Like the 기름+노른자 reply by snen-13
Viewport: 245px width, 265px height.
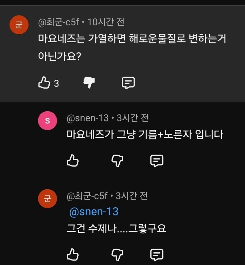point(73,161)
